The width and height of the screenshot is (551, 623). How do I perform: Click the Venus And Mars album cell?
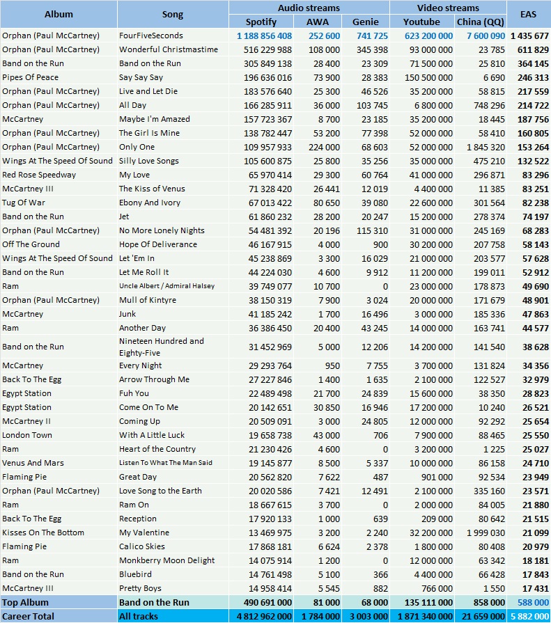[x=59, y=462]
